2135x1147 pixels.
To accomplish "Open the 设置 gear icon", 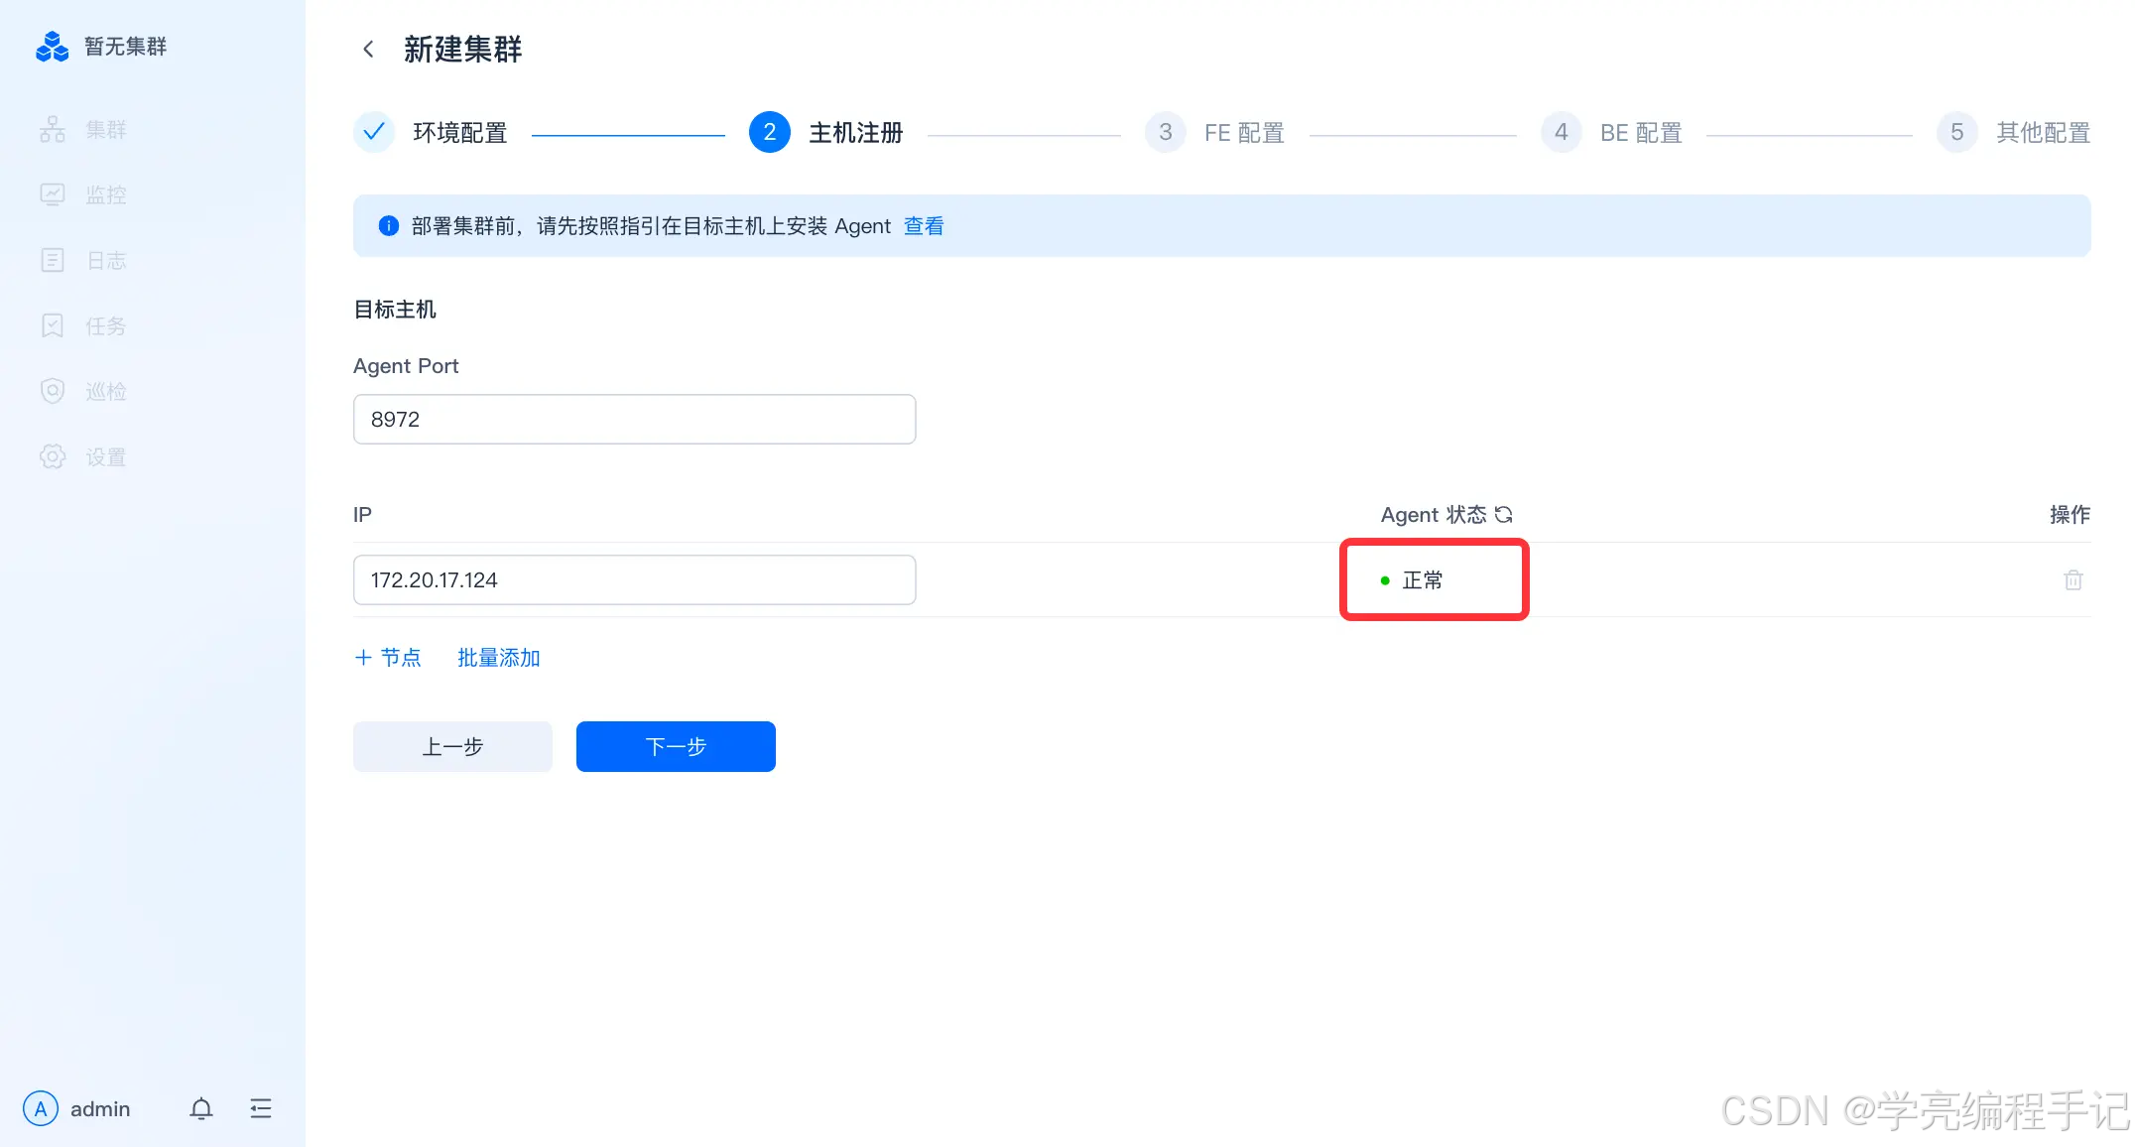I will click(53, 457).
